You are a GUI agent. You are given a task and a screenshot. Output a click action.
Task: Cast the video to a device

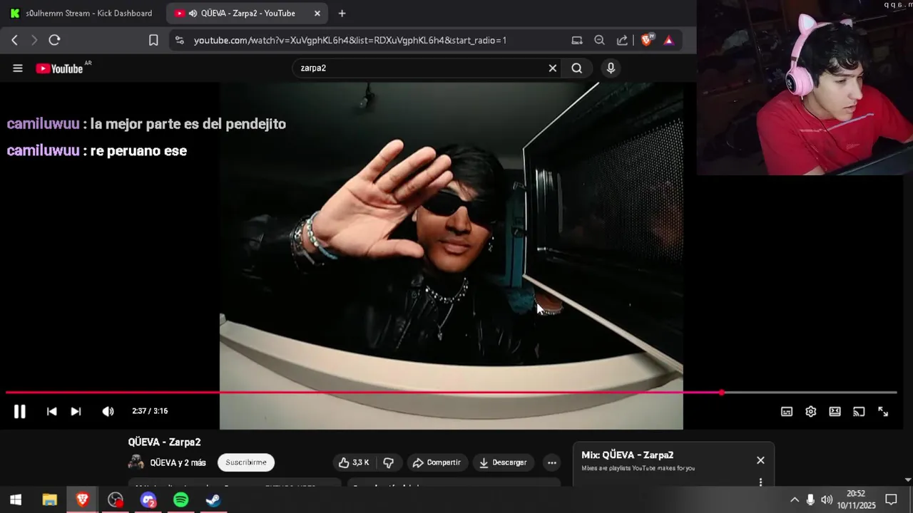[859, 411]
